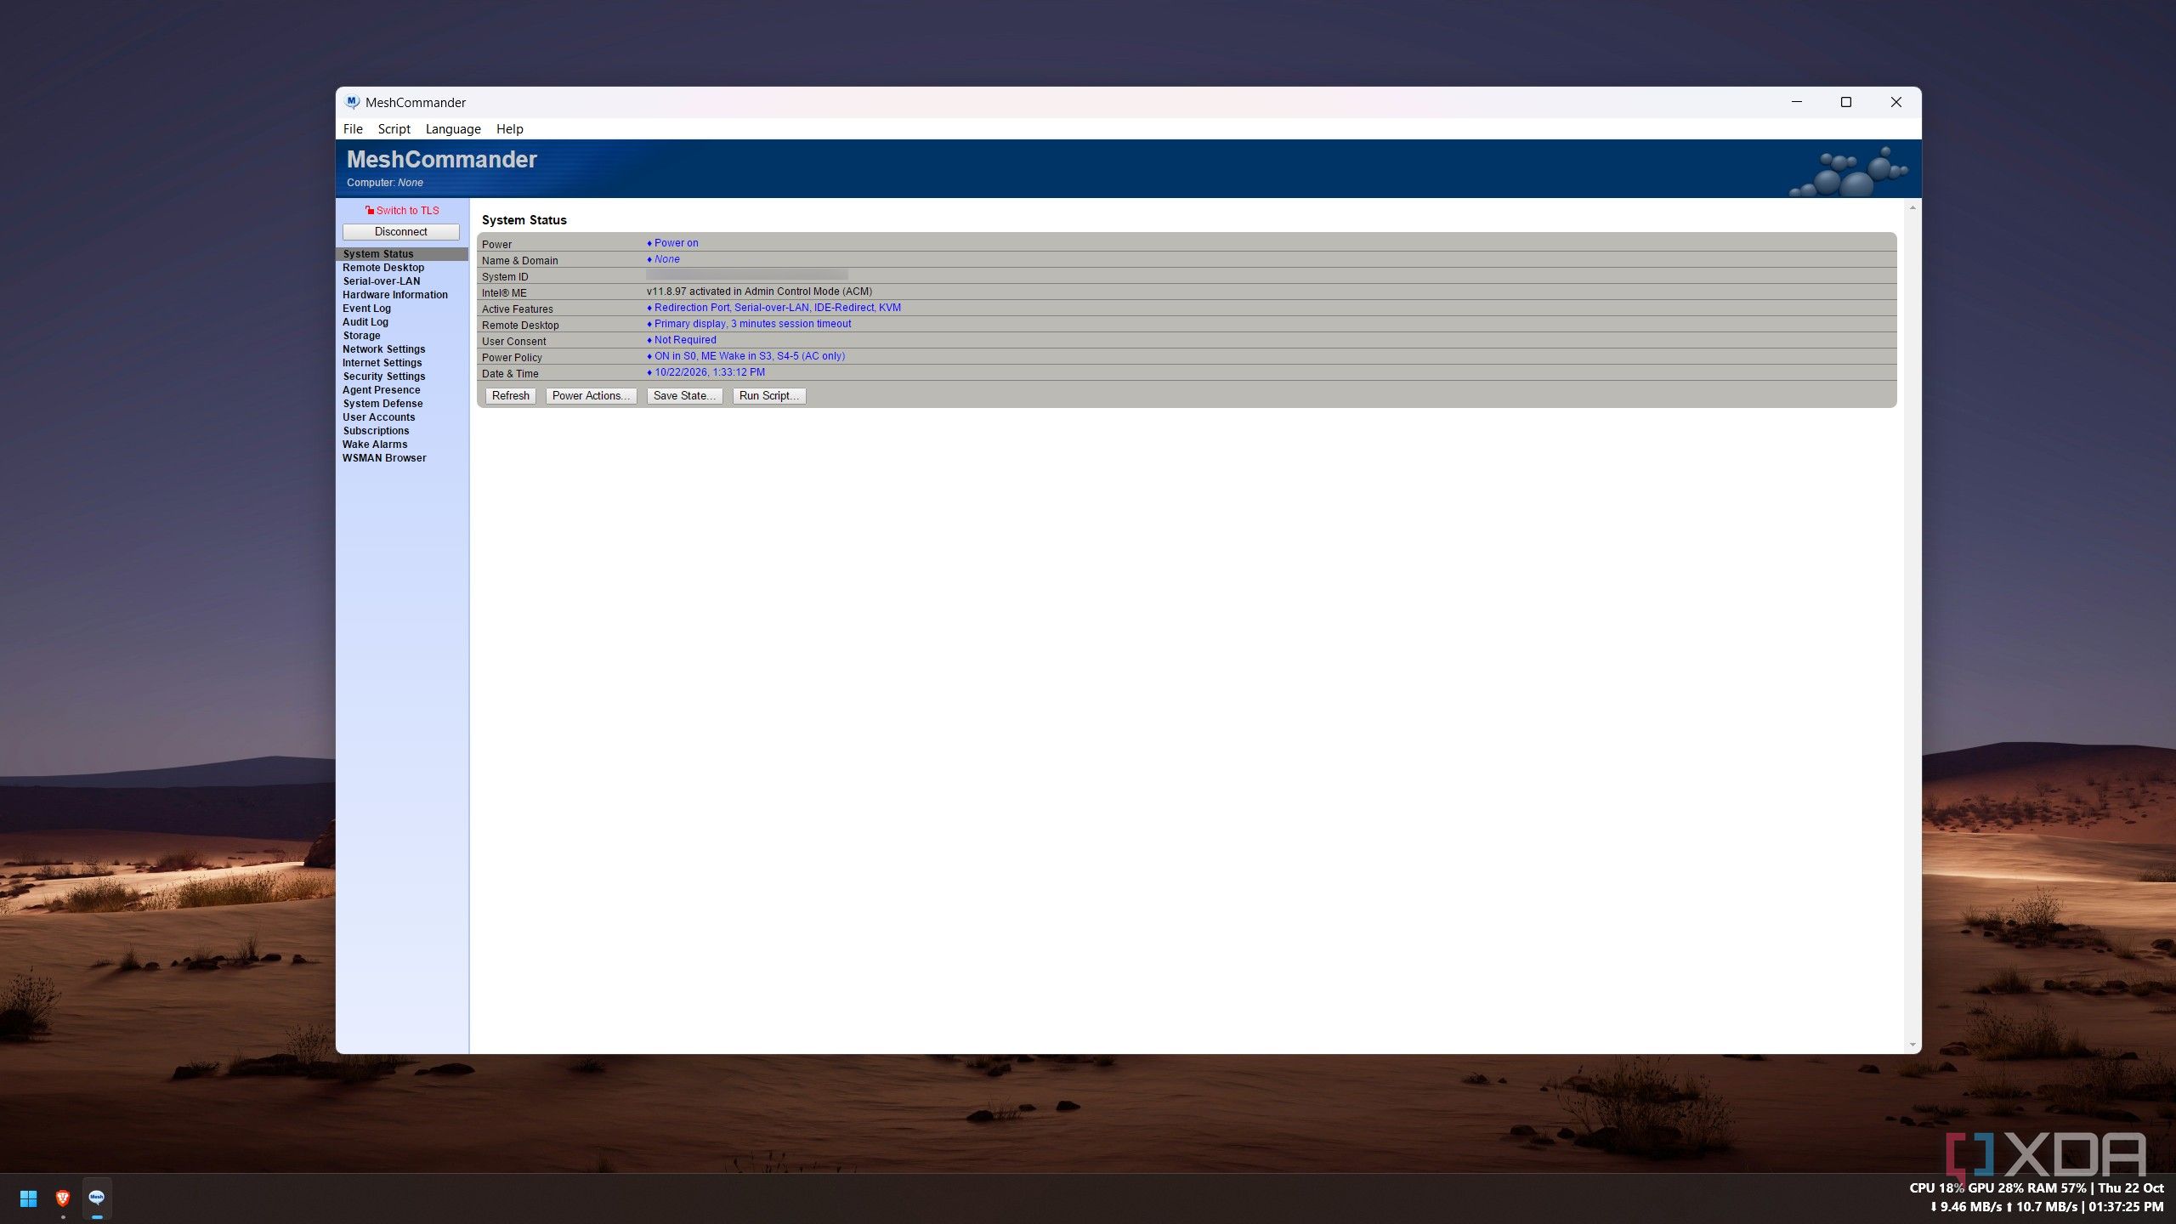The width and height of the screenshot is (2176, 1224).
Task: Click the MeshCommander taskbar icon
Action: pyautogui.click(x=97, y=1198)
